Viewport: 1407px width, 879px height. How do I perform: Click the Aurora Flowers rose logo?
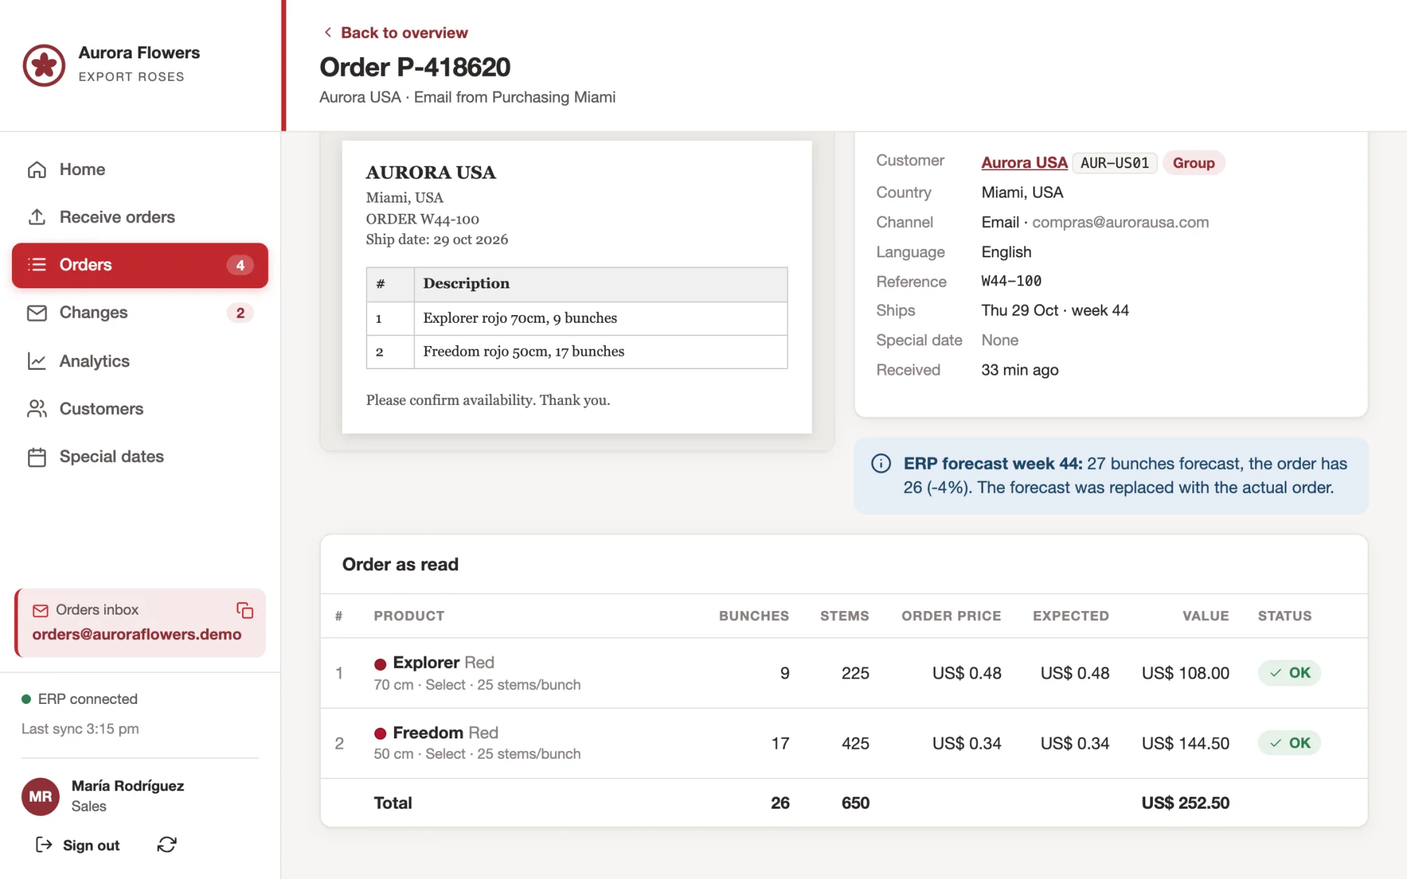pyautogui.click(x=44, y=65)
